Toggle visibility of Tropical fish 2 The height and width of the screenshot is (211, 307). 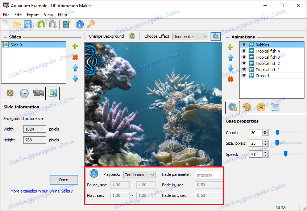(x=244, y=63)
